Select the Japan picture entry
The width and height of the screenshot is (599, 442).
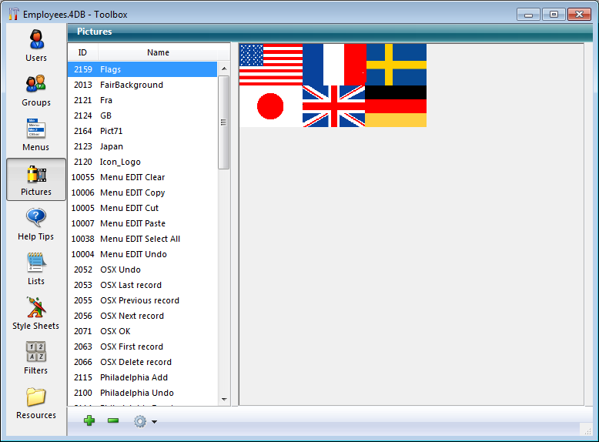click(112, 146)
